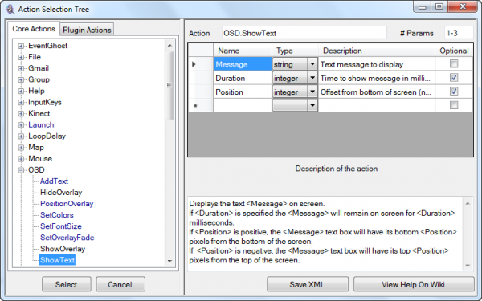482x301 pixels.
Task: Click the Select button
Action: tap(67, 284)
